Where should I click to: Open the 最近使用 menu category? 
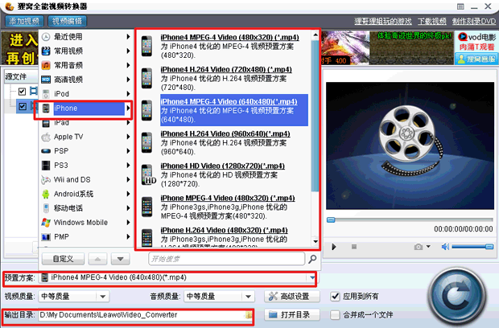86,36
